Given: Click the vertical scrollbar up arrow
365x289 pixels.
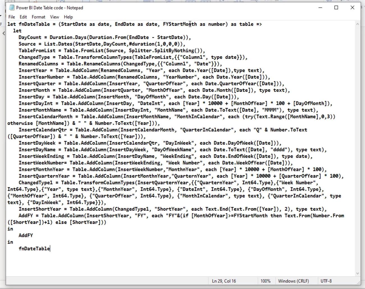Looking at the screenshot, I should (357, 24).
